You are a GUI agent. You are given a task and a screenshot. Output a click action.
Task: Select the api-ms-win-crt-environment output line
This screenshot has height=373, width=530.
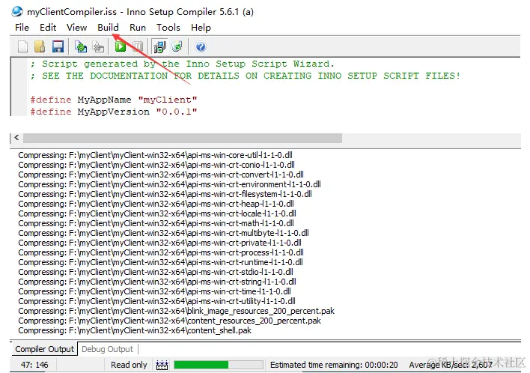pyautogui.click(x=169, y=184)
